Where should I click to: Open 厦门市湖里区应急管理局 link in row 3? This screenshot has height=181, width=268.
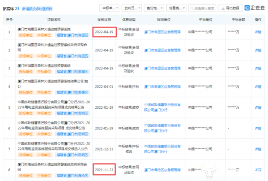pos(162,68)
